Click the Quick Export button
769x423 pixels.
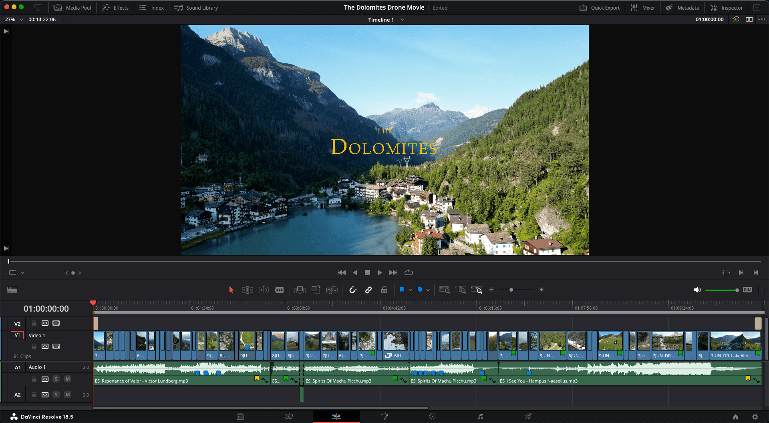click(x=600, y=8)
